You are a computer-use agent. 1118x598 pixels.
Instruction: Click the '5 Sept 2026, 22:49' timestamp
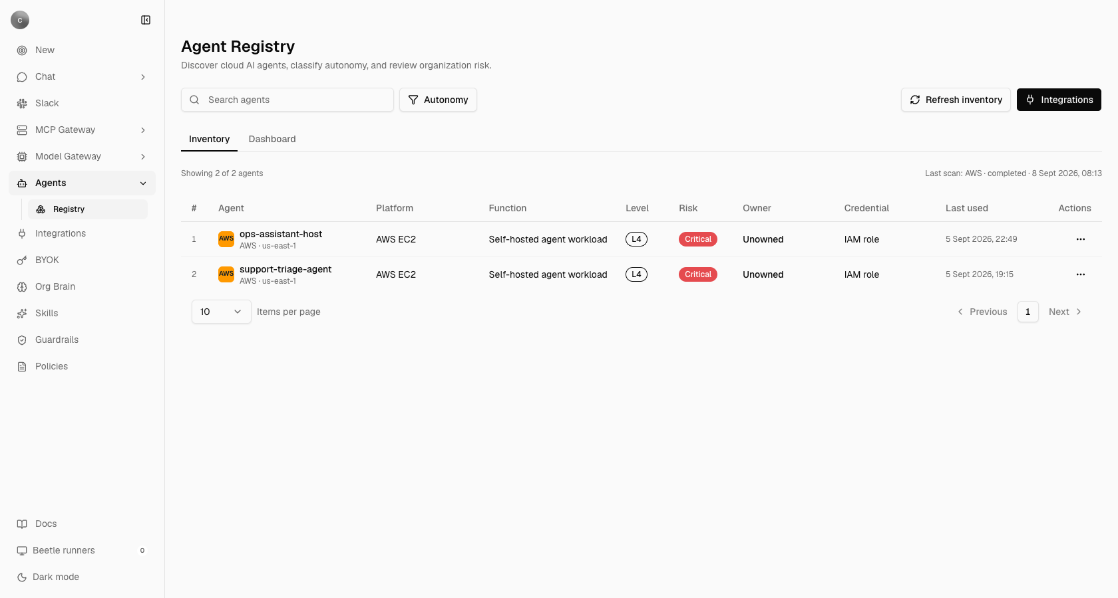(x=981, y=239)
